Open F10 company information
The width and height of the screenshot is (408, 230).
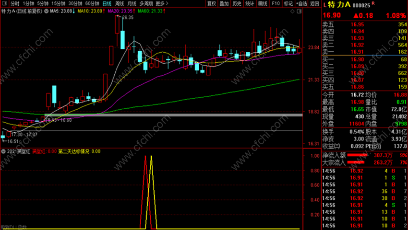click(276, 4)
